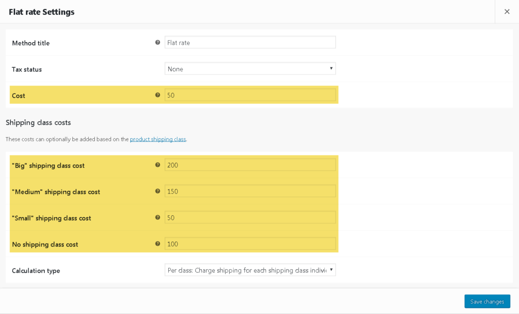Click help icon for "Small" shipping class cost
Screen dimensions: 519x314
(158, 217)
